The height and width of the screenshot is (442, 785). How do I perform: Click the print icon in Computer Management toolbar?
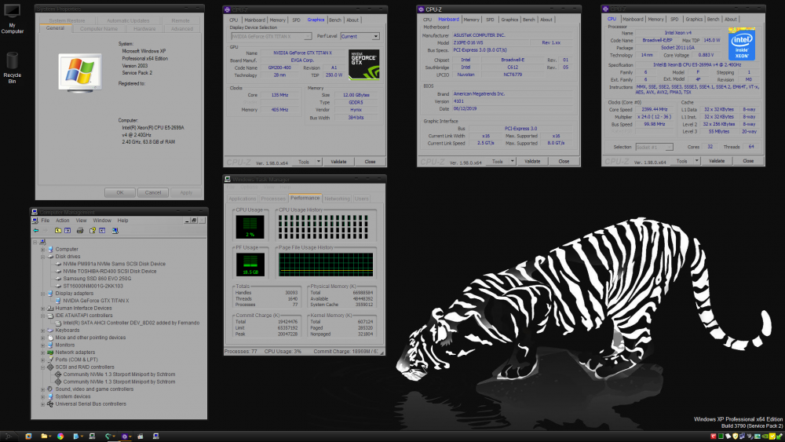click(x=80, y=231)
